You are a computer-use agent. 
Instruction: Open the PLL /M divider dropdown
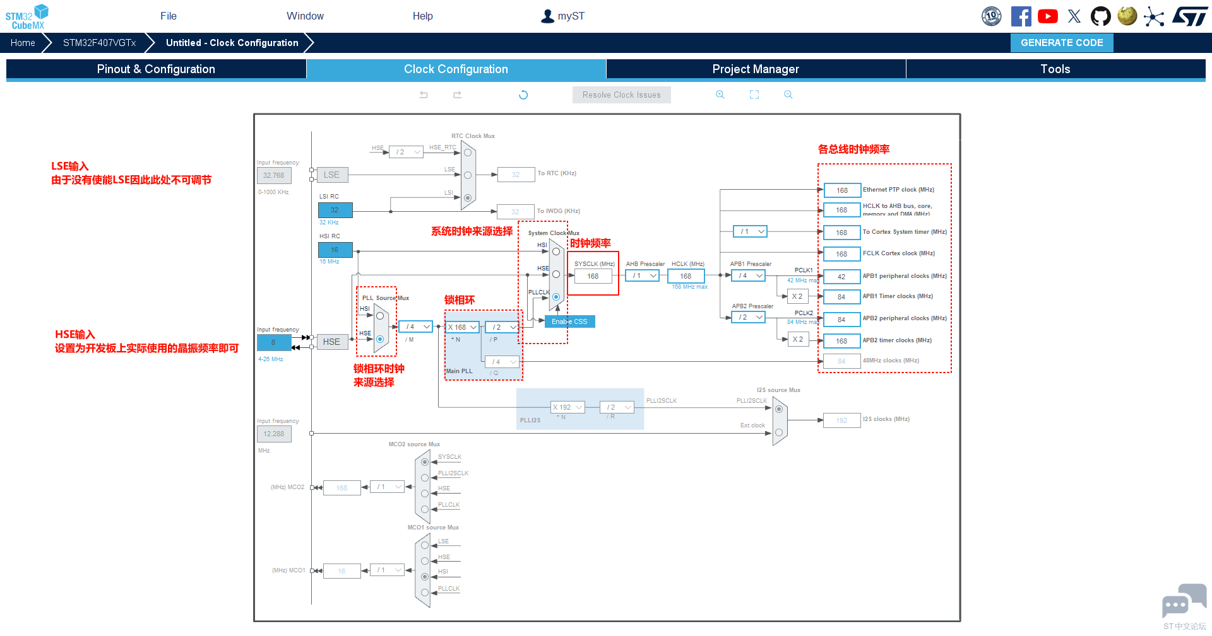(415, 327)
